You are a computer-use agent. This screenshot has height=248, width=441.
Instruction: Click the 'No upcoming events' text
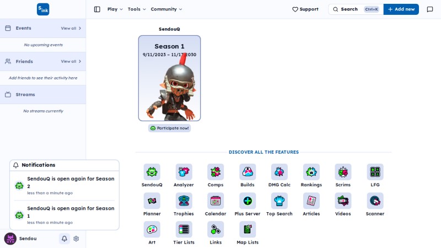44,45
